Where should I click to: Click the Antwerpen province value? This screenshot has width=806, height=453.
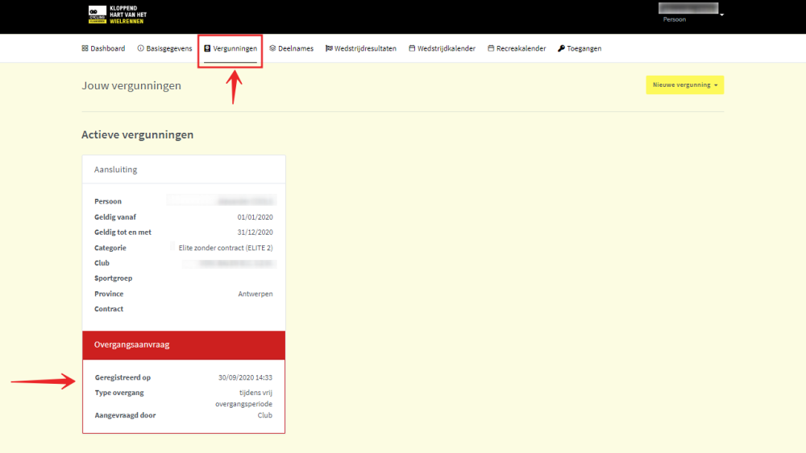(x=256, y=294)
